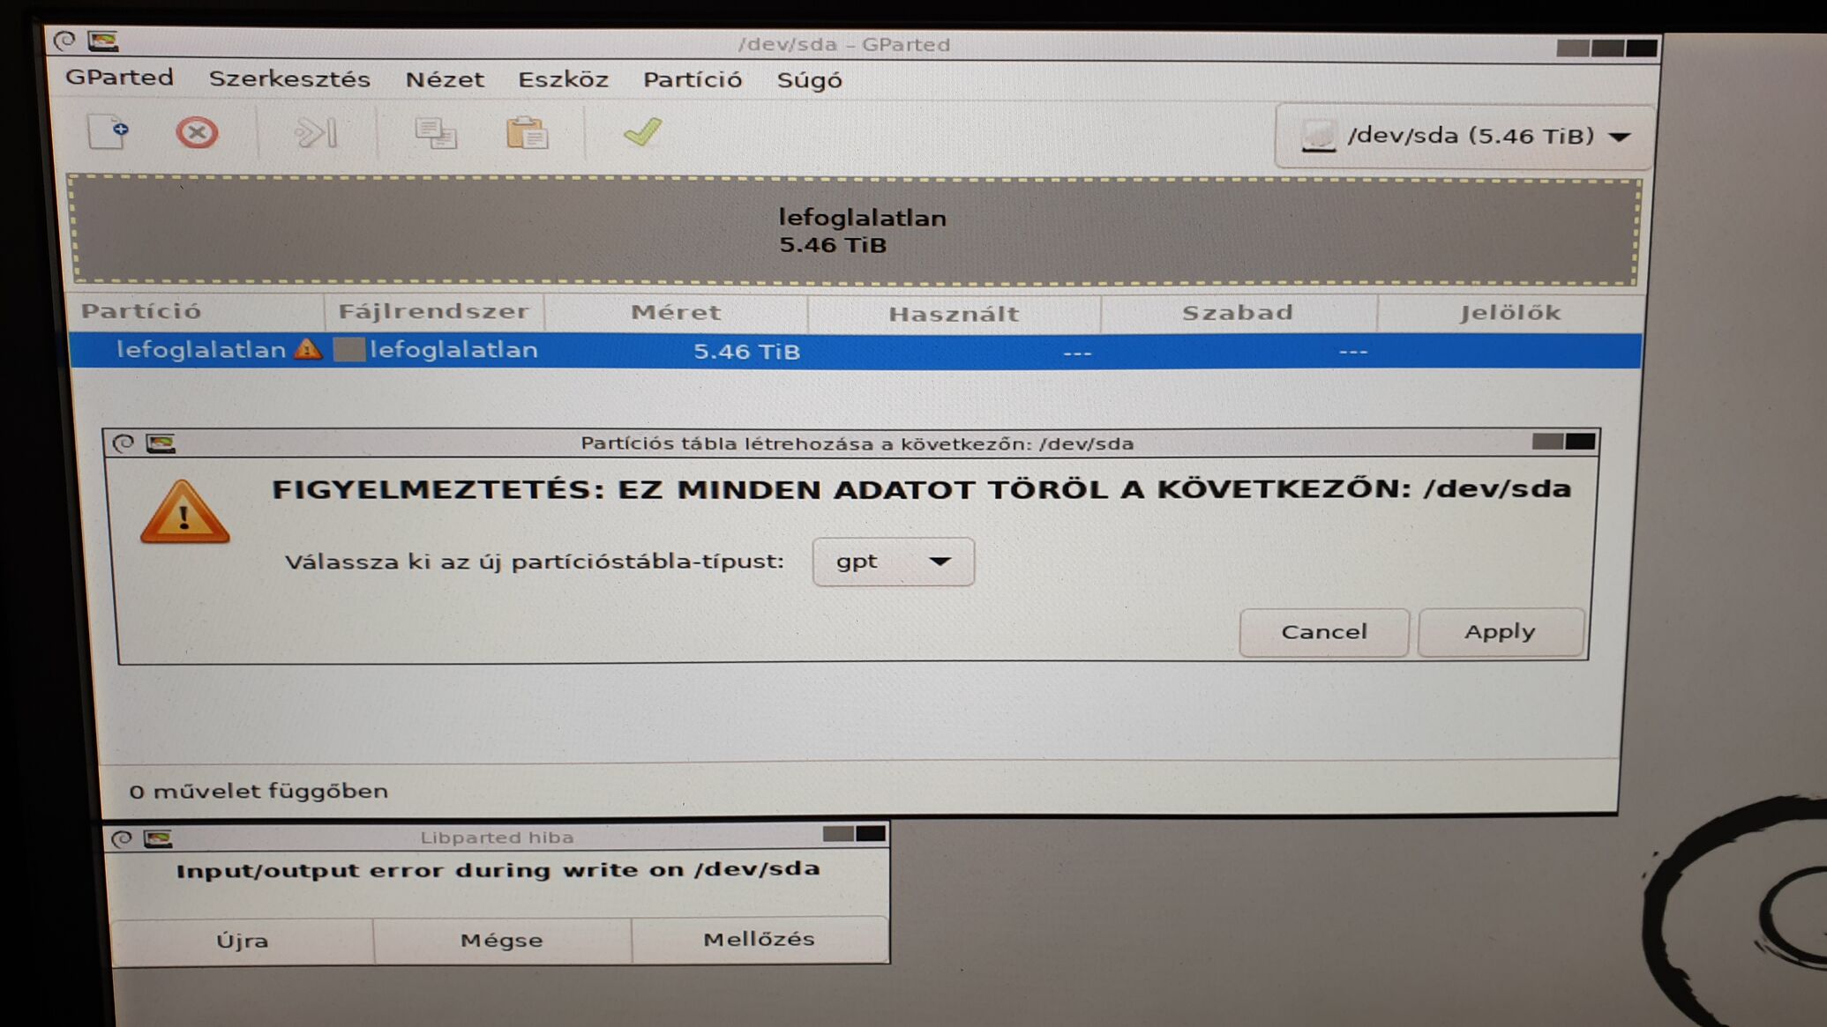Click the Jelölők column header
1827x1027 pixels.
(1509, 313)
